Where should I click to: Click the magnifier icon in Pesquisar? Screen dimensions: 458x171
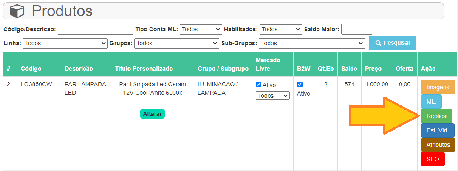pyautogui.click(x=378, y=43)
